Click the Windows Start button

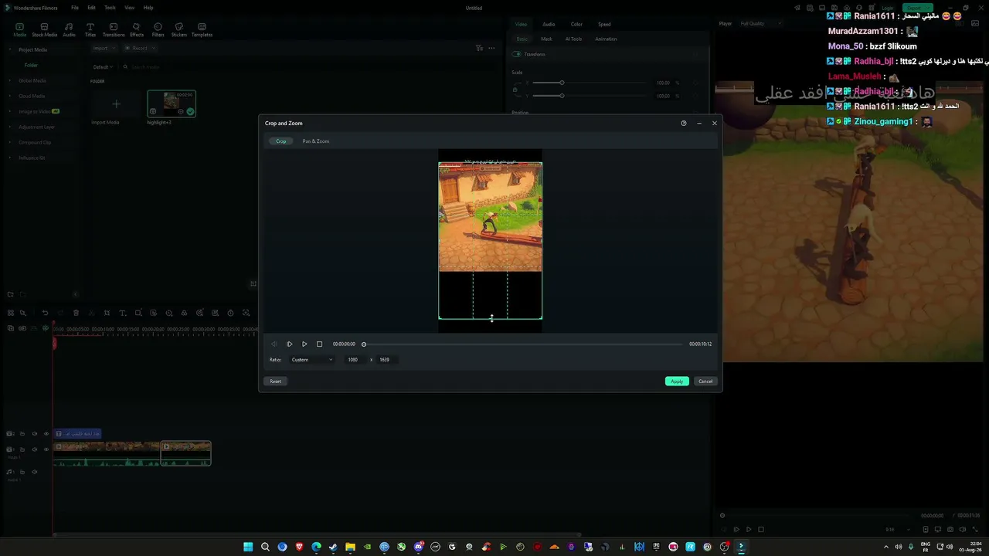[248, 547]
